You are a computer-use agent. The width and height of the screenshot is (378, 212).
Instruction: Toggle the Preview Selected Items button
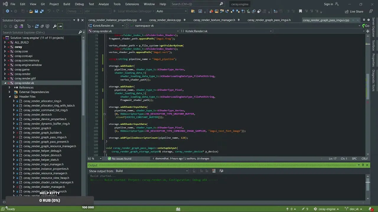60,26
